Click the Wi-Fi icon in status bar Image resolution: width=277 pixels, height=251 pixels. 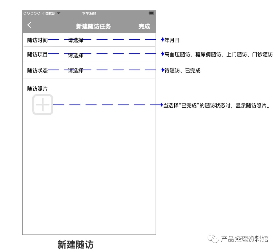point(58,13)
